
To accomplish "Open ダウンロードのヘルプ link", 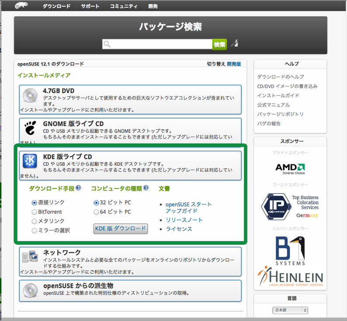I will point(281,77).
